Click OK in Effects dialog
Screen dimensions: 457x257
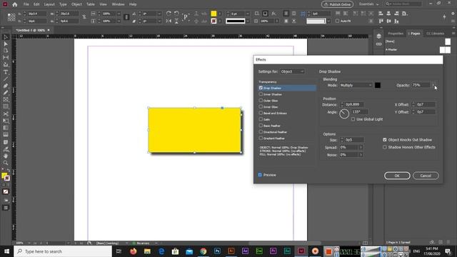pos(397,176)
